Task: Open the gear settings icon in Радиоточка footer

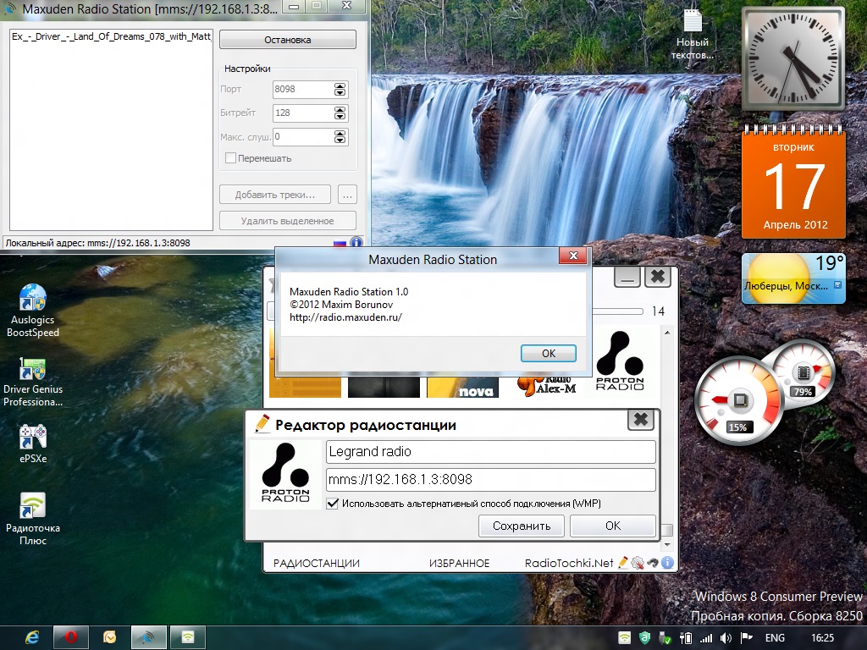Action: point(638,563)
